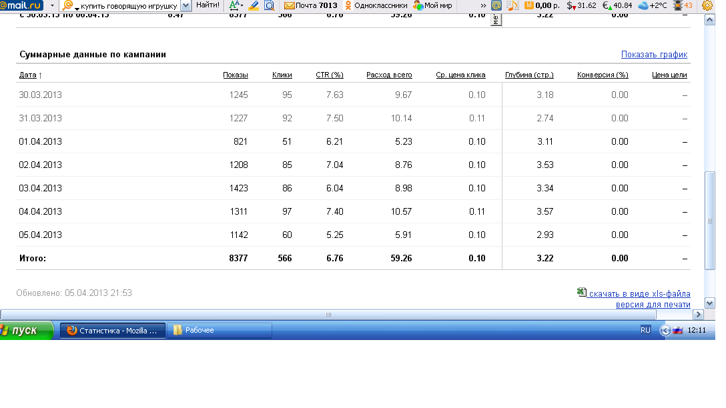Open Почта mail inbox button
The width and height of the screenshot is (726, 408).
310,5
